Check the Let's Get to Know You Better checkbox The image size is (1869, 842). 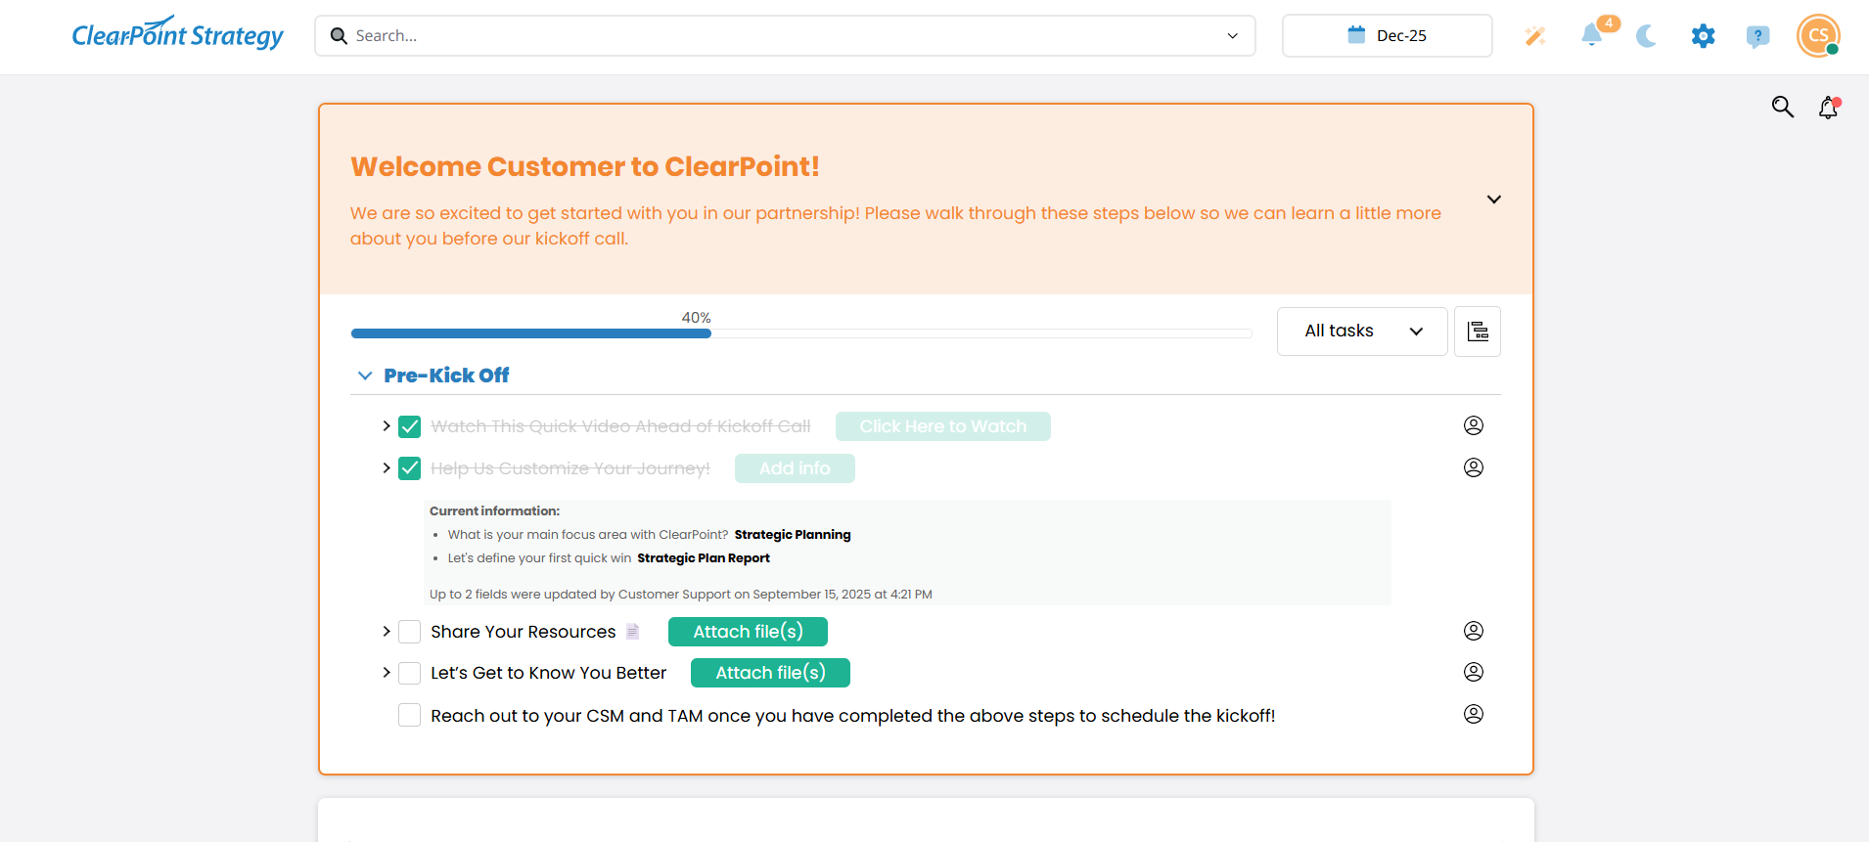pyautogui.click(x=410, y=673)
